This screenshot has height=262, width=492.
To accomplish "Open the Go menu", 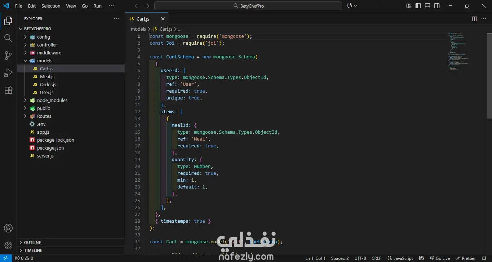I will tap(85, 6).
